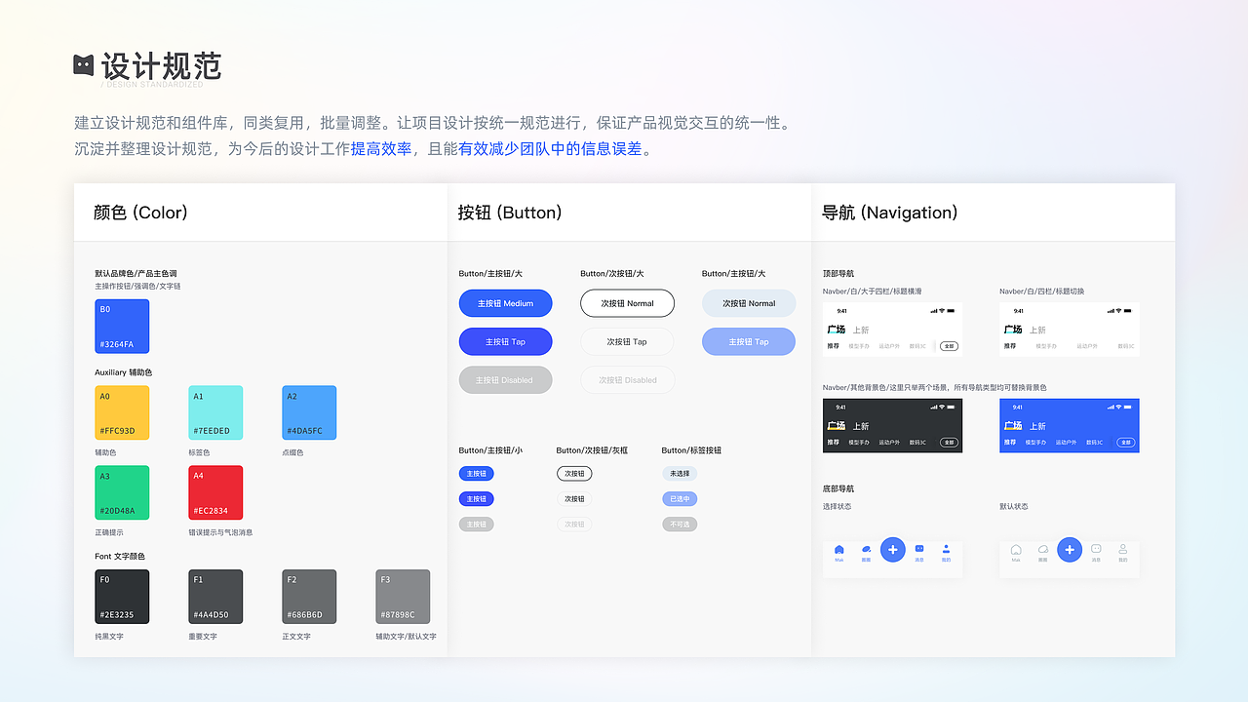The width and height of the screenshot is (1248, 702).
Task: Click the light-blue filled 次按钮 Normal button
Action: pyautogui.click(x=749, y=303)
